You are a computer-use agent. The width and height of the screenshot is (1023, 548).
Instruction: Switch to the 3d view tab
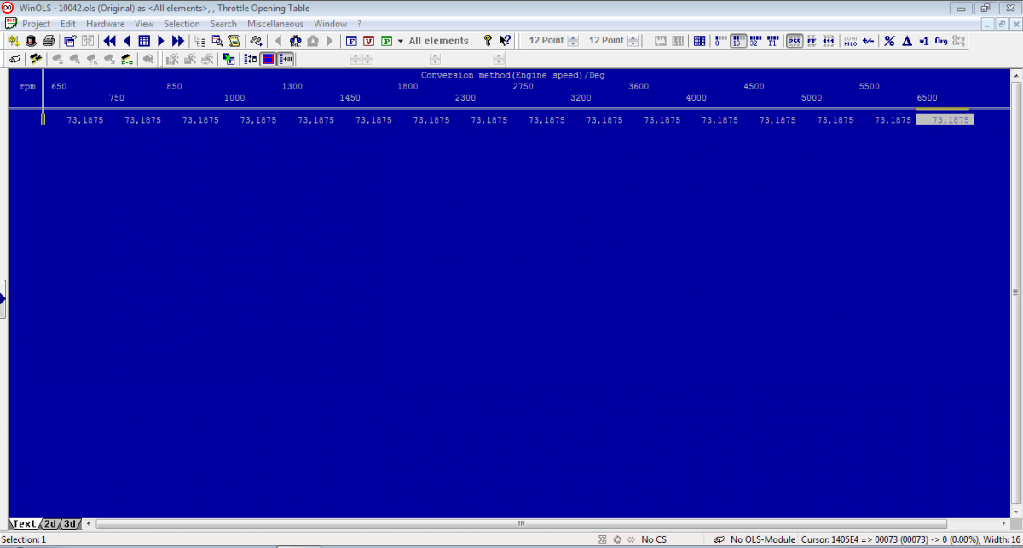(70, 523)
